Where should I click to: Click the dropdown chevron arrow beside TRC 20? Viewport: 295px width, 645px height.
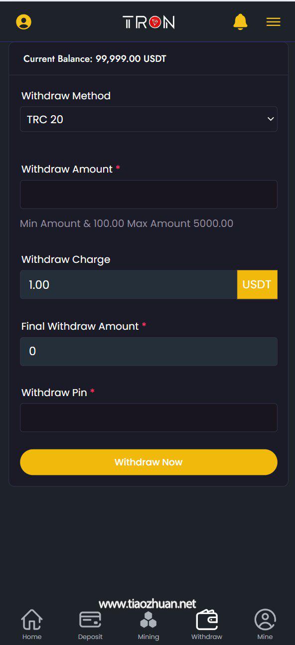click(x=271, y=119)
